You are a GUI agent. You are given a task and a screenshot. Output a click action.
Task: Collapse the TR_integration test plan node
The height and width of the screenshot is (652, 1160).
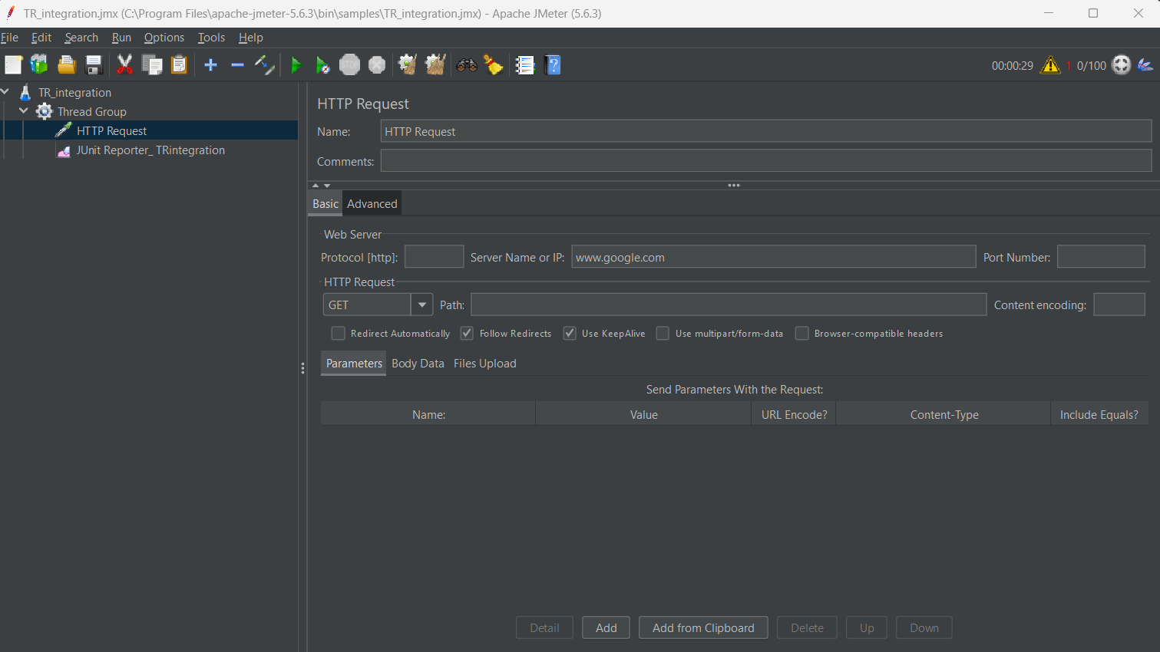point(5,92)
